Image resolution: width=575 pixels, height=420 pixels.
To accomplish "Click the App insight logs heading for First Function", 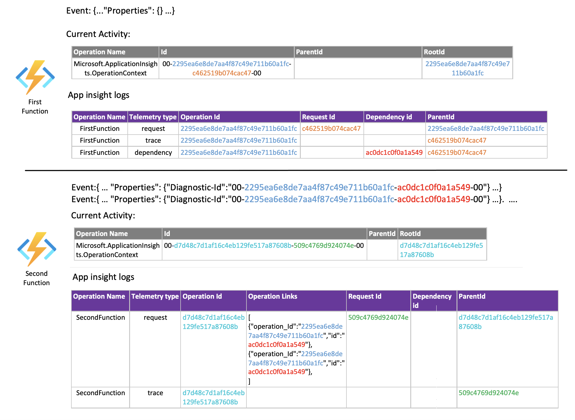I will coord(99,95).
